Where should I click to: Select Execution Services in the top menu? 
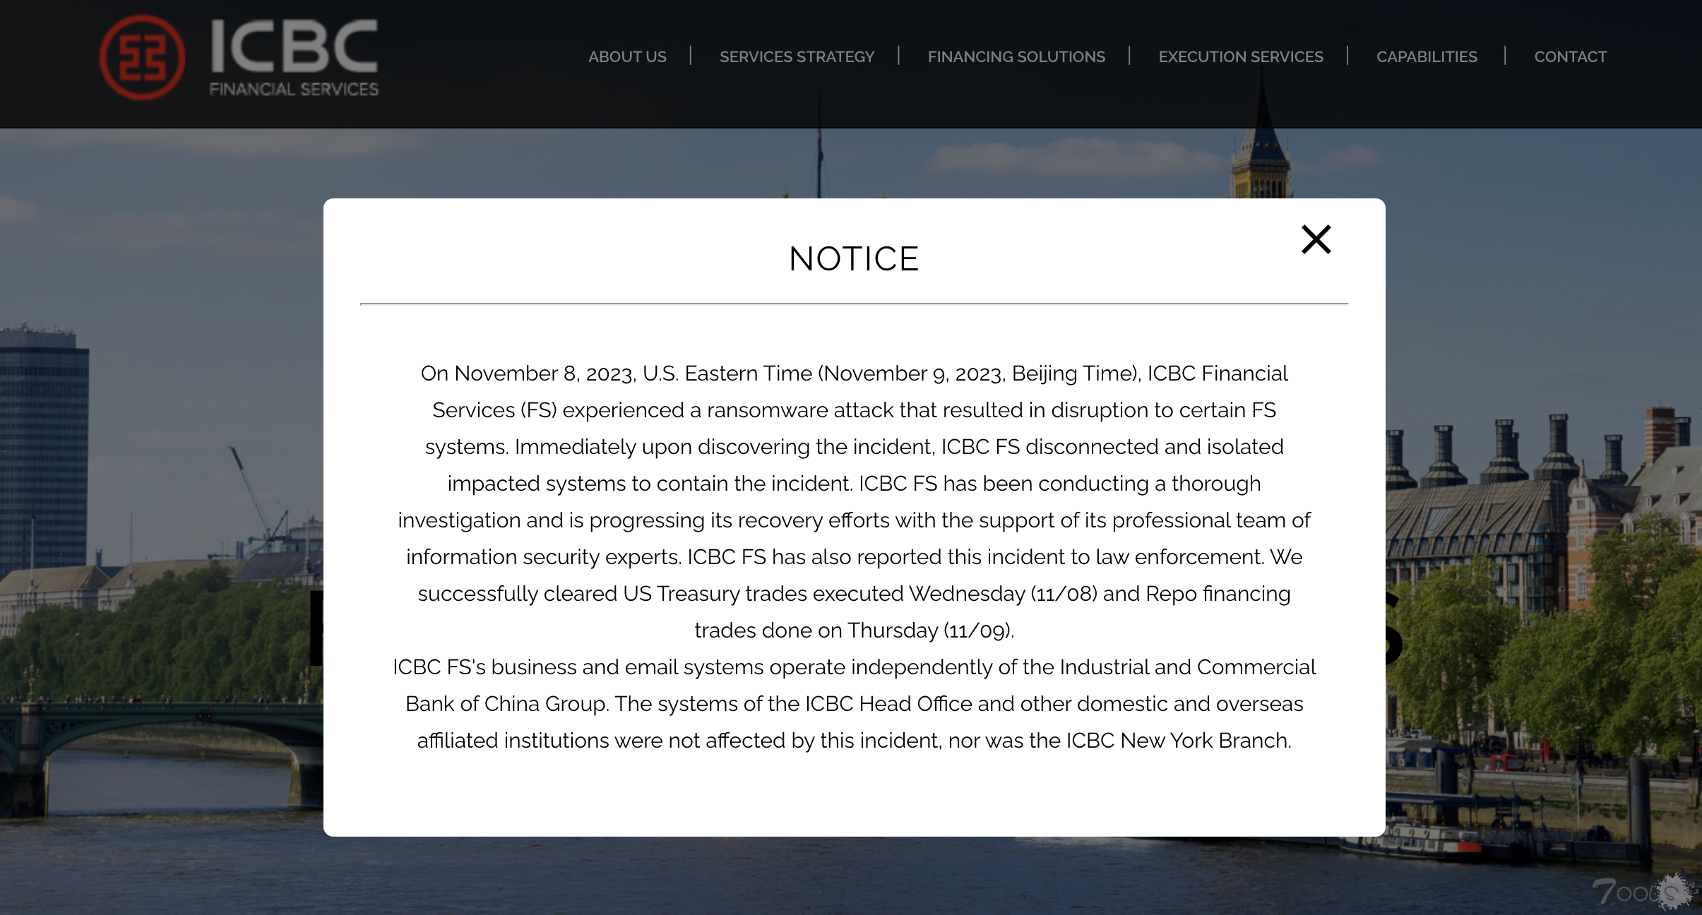pyautogui.click(x=1241, y=56)
